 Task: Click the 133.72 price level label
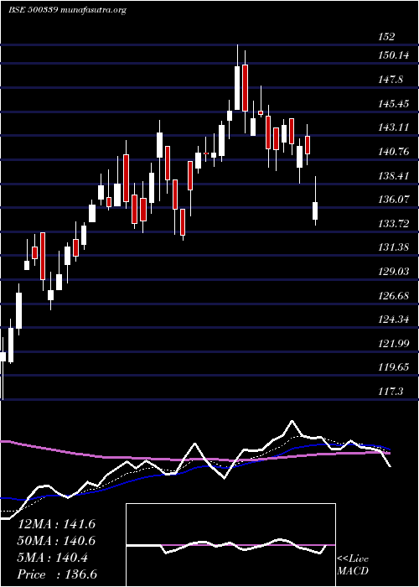point(393,224)
